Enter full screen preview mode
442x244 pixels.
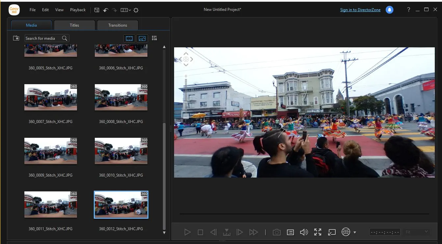point(318,232)
